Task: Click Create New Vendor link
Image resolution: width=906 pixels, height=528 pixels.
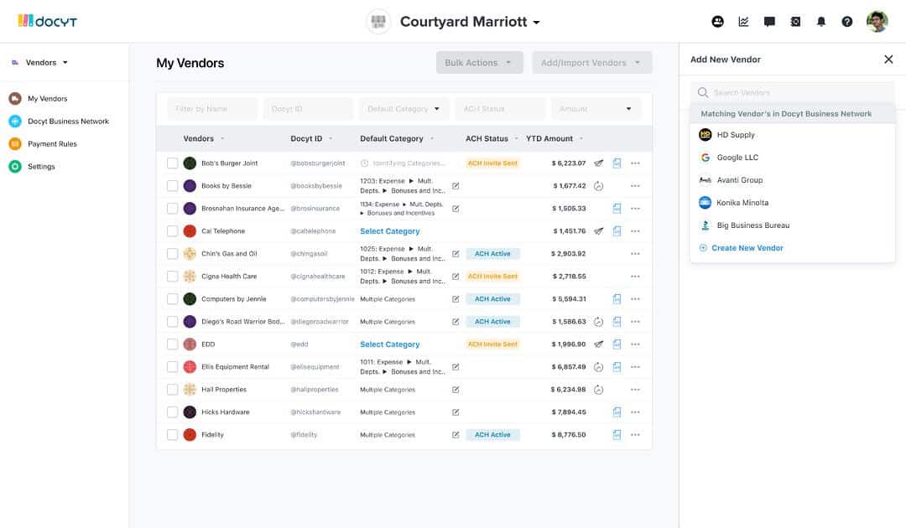Action: (x=747, y=247)
